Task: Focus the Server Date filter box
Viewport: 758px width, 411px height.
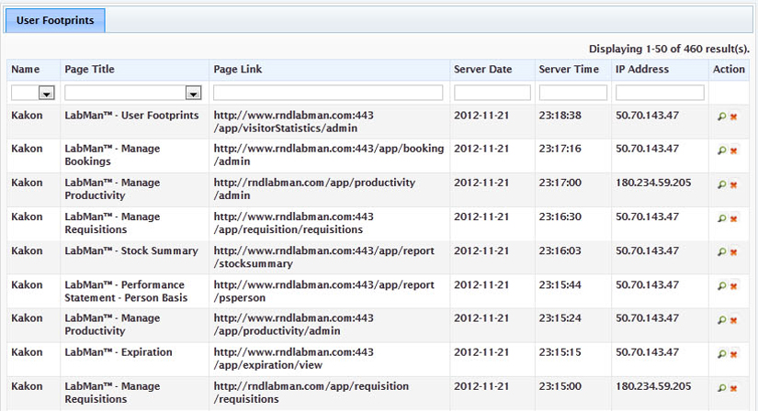Action: click(x=492, y=93)
